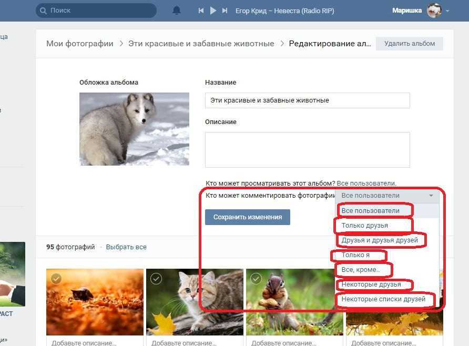Click 'Удалить альбом' button

409,44
